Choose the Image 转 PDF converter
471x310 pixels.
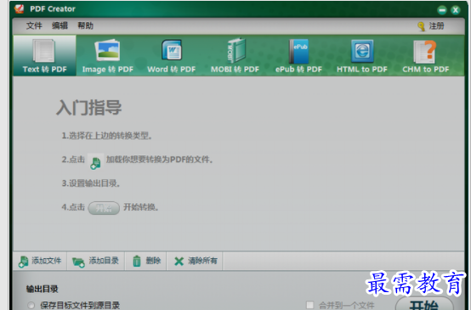click(x=107, y=55)
